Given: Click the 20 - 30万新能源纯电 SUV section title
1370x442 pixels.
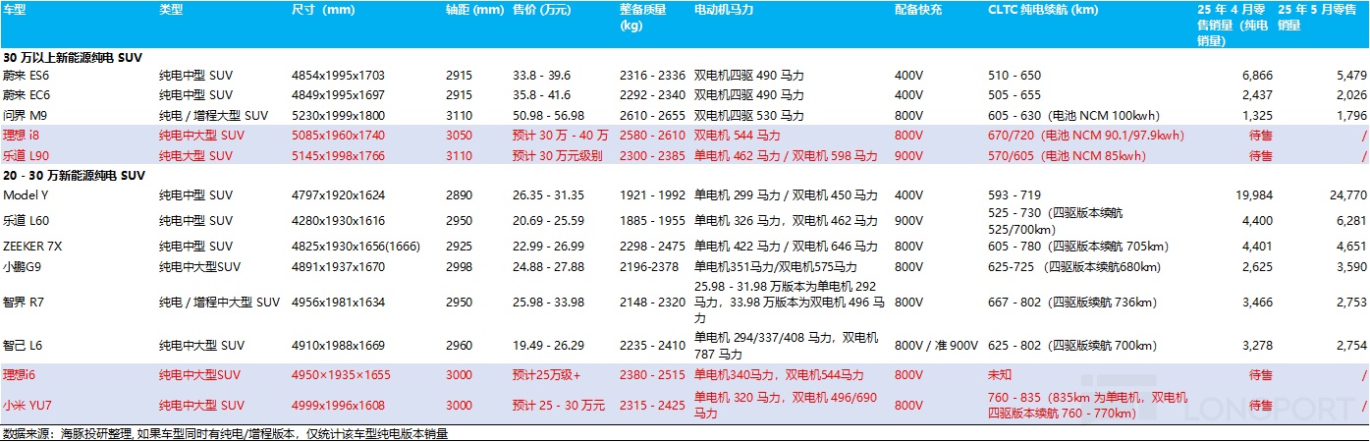Looking at the screenshot, I should 74,176.
